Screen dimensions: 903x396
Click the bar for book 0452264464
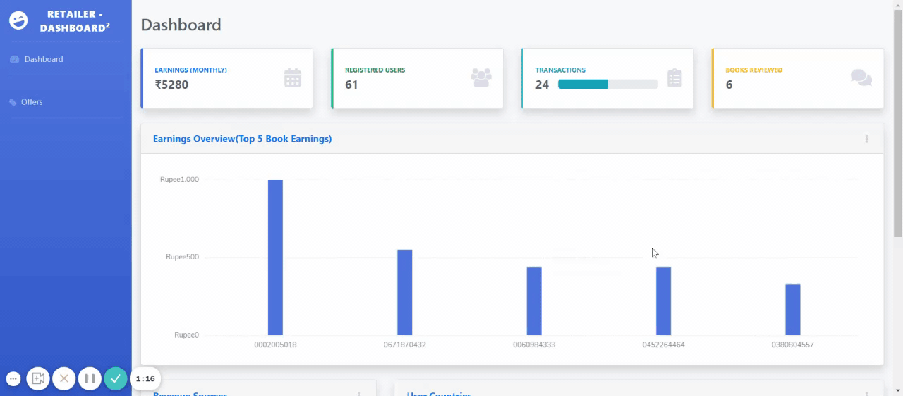pos(663,301)
